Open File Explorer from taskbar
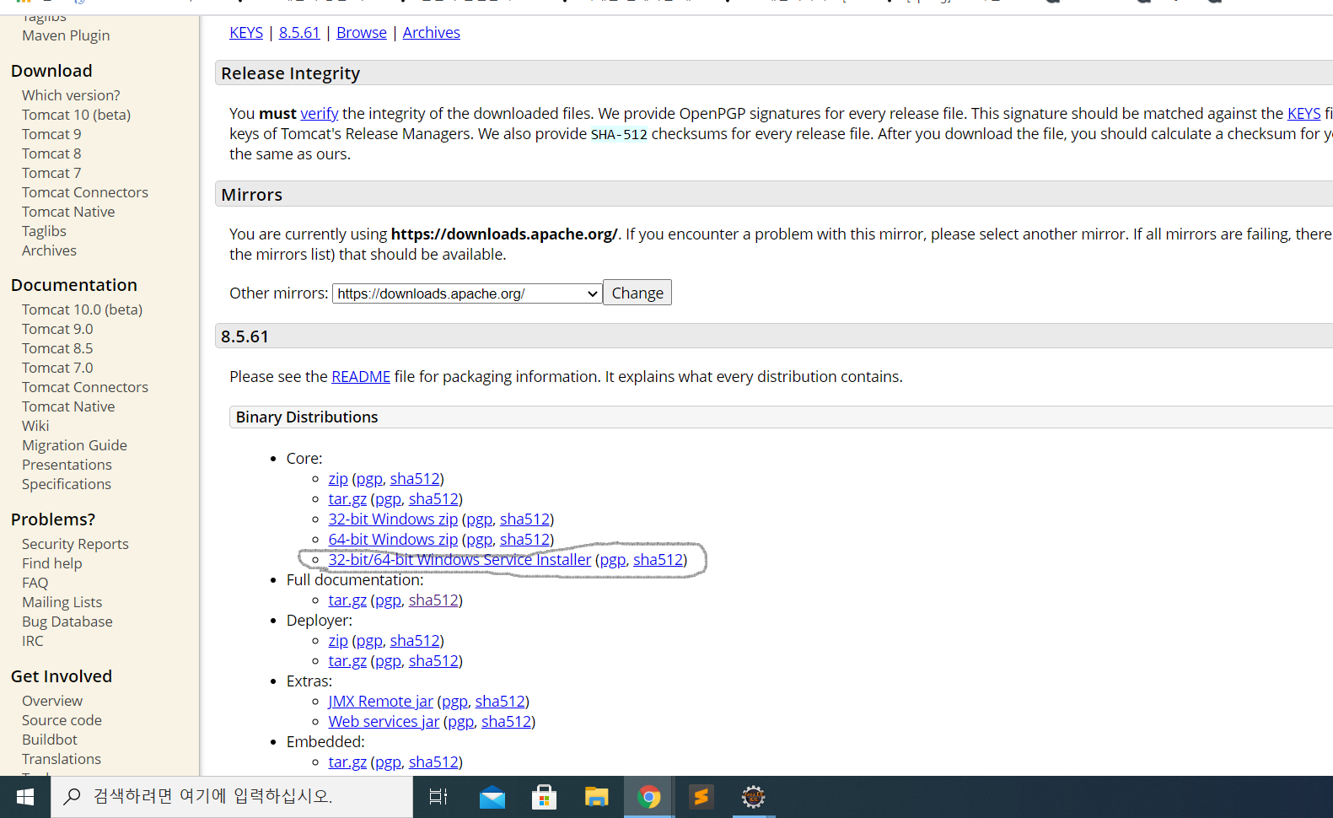The width and height of the screenshot is (1333, 818). [x=596, y=797]
